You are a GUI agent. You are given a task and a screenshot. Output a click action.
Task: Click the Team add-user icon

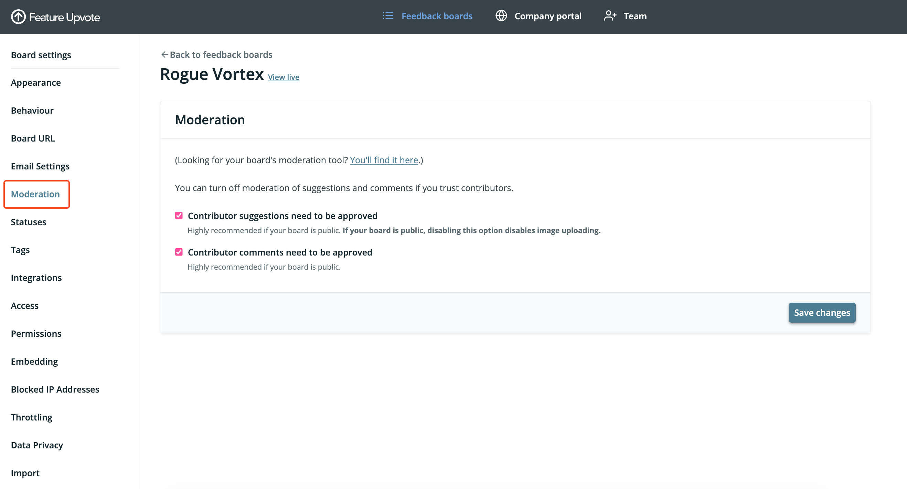tap(610, 16)
